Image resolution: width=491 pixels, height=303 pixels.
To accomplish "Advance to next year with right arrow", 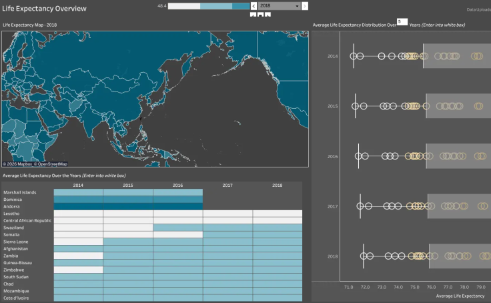I will coord(305,6).
